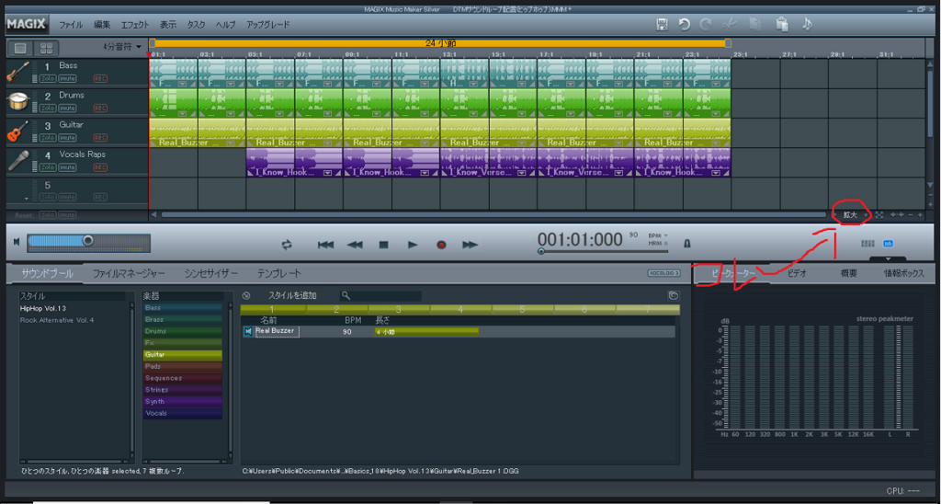Open the タスク menu
941x504 pixels.
(197, 25)
